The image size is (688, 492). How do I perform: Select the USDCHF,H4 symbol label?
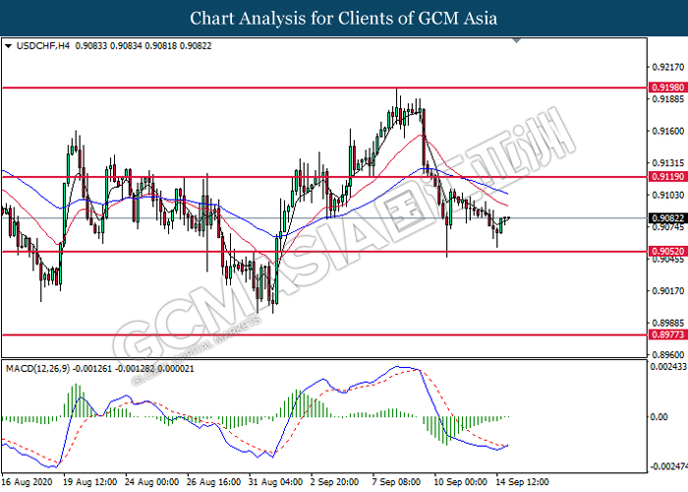(x=42, y=46)
